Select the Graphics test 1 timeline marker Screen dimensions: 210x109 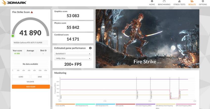click(137, 95)
